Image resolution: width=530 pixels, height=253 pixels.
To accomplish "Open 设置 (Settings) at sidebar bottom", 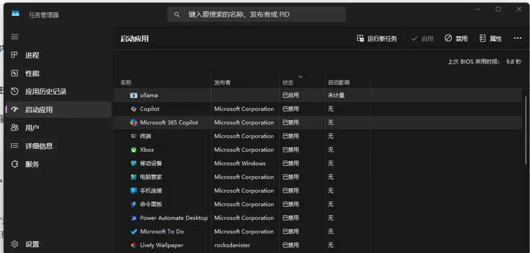I will tap(58, 244).
